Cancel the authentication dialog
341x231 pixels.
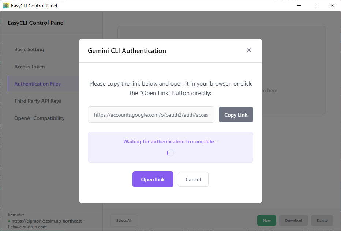point(193,179)
